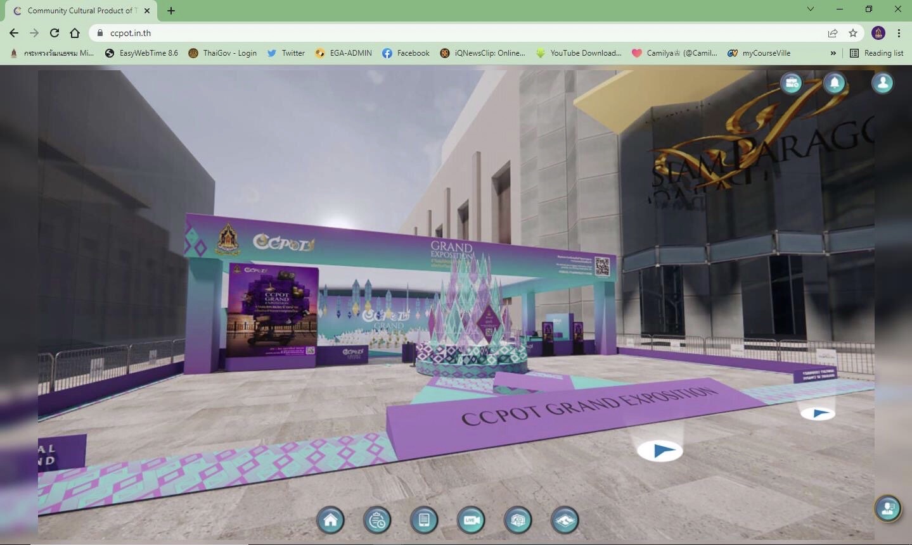Open Camilya bookmark

(x=674, y=53)
